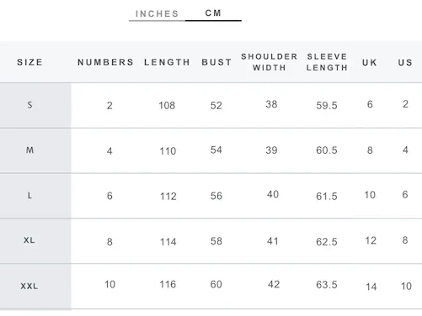Click the SIZE column header
Image resolution: width=422 pixels, height=316 pixels.
(29, 62)
